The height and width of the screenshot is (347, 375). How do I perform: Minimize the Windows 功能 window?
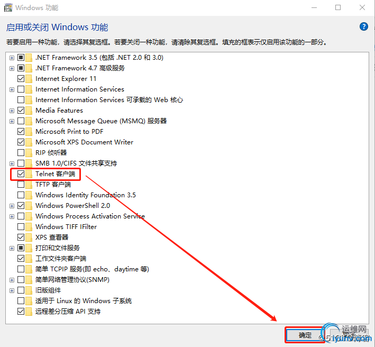pos(314,7)
